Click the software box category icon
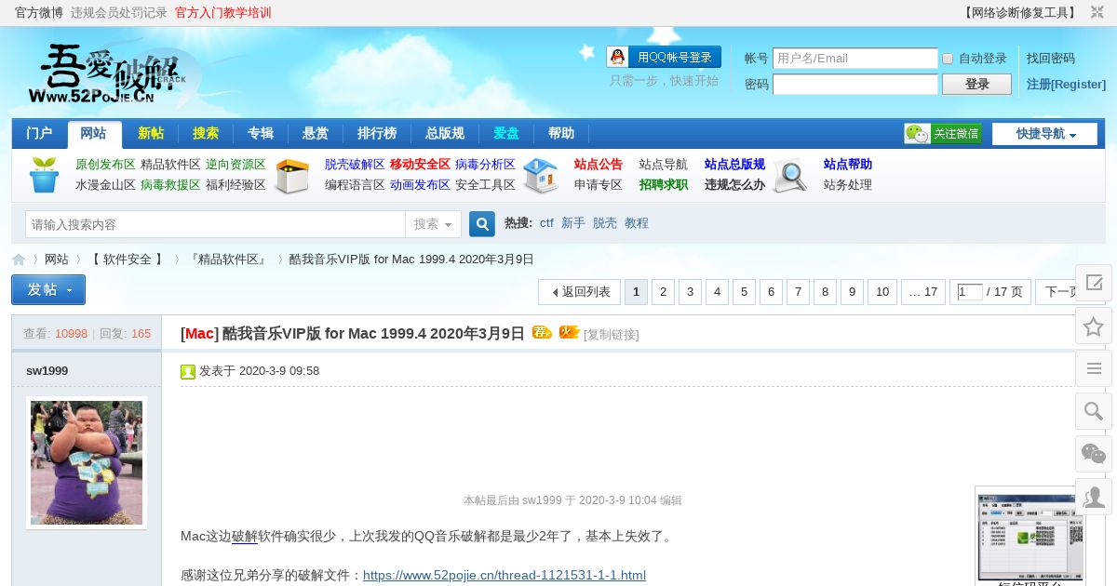Viewport: 1117px width, 586px height. [292, 175]
